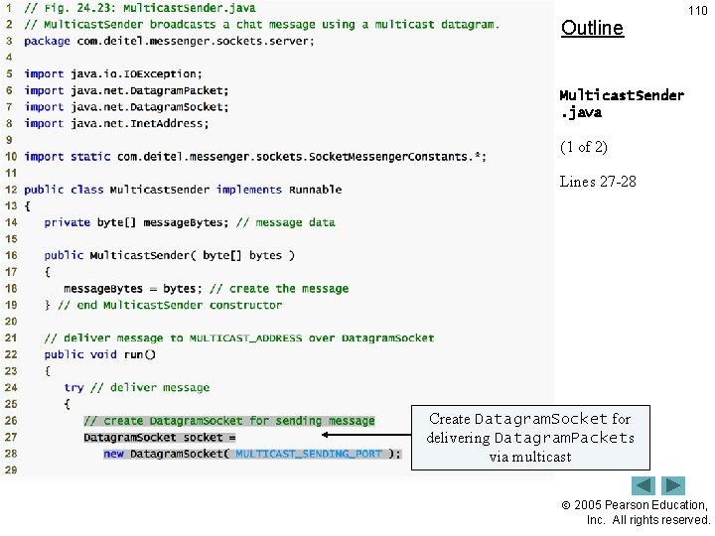Screen dimensions: 715x536
Task: Select the import java.net.InetAddress line
Action: click(x=116, y=123)
